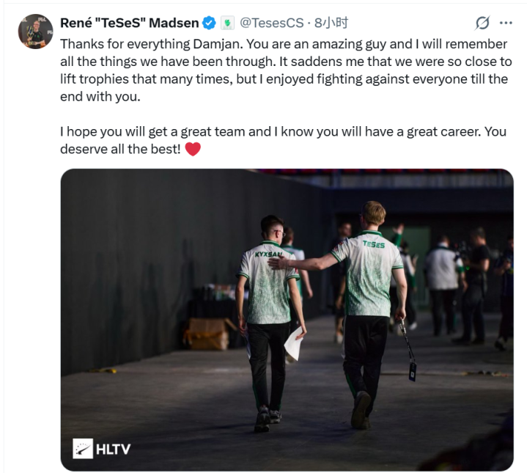This screenshot has width=527, height=473.
Task: Open the René "TeSeS" Madsen display name
Action: [129, 23]
